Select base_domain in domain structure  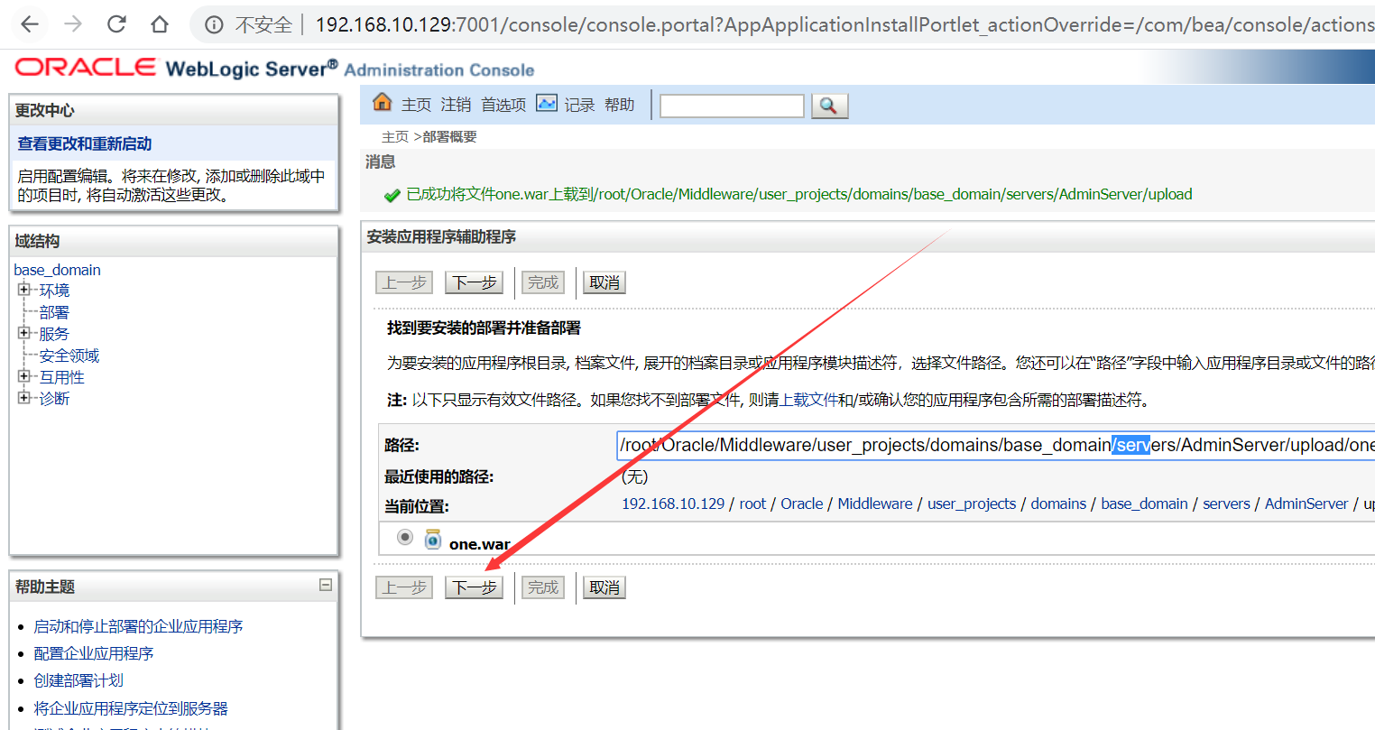click(57, 270)
